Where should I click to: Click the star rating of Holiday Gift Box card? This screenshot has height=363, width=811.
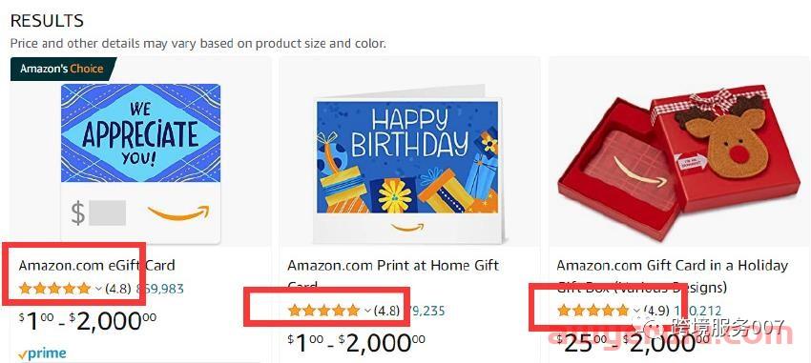coord(593,311)
